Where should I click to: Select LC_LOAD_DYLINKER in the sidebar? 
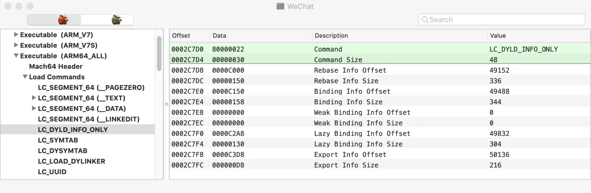point(71,162)
